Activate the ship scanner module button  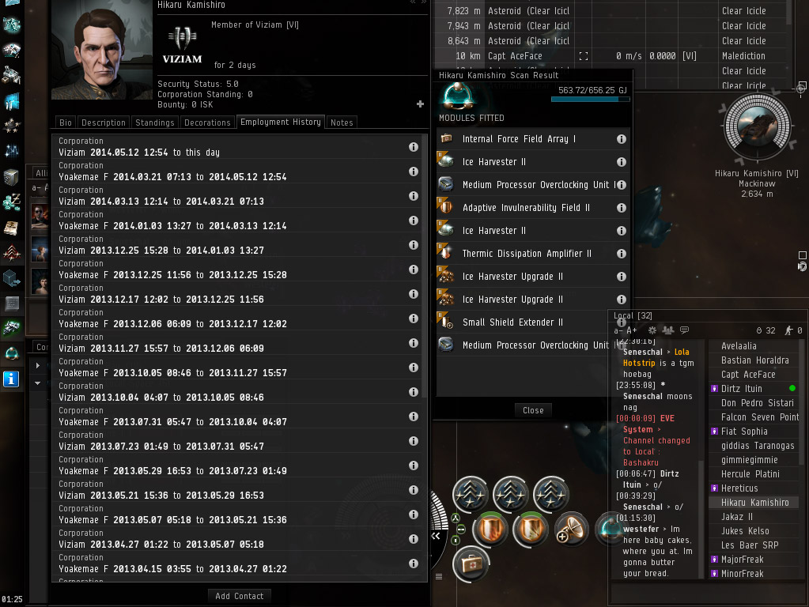[610, 529]
